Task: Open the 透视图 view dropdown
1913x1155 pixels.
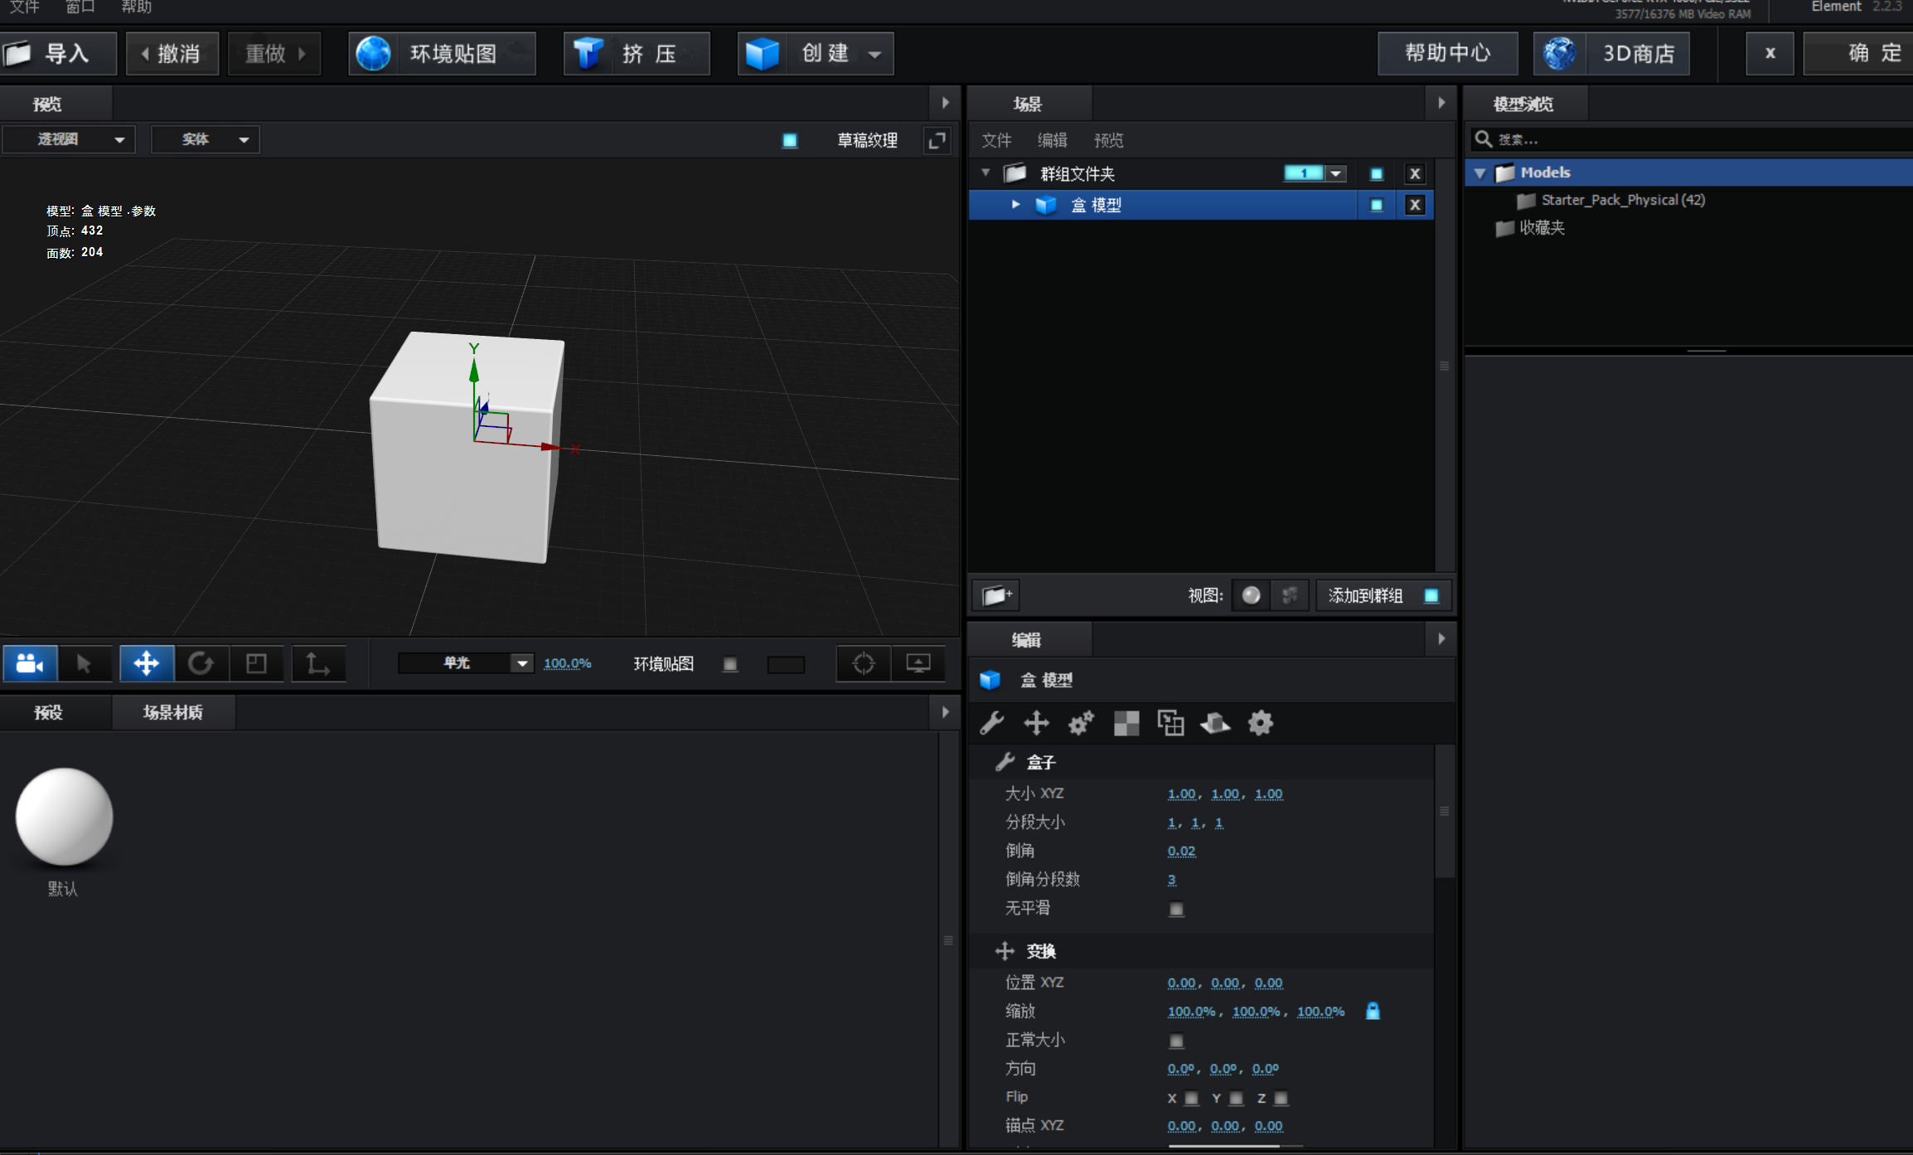Action: click(69, 139)
